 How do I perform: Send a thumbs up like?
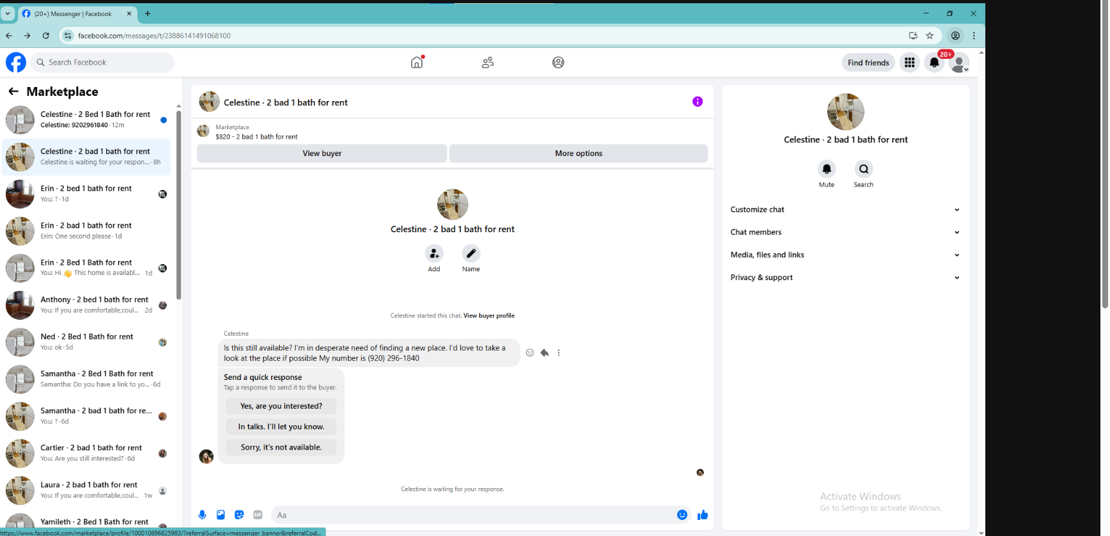coord(703,515)
